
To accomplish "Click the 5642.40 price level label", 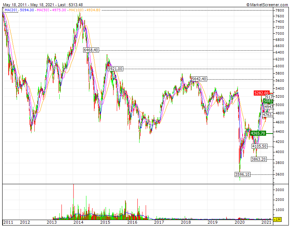I will click(199, 79).
